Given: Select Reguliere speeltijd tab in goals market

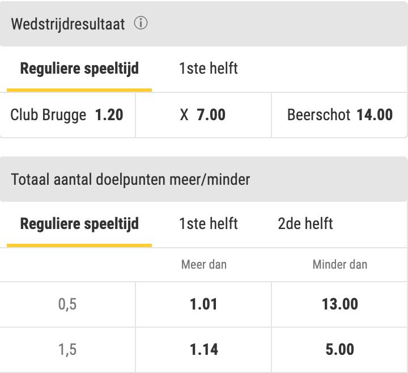Looking at the screenshot, I should (x=79, y=224).
